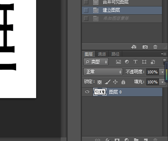This screenshot has width=168, height=141.
Task: Select the 建立图层 history state
Action: (x=122, y=10)
